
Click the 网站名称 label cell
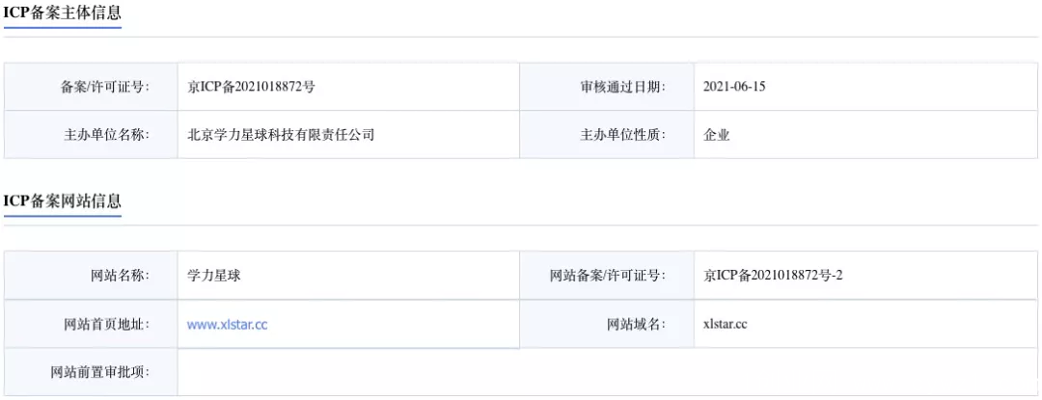[x=91, y=276]
